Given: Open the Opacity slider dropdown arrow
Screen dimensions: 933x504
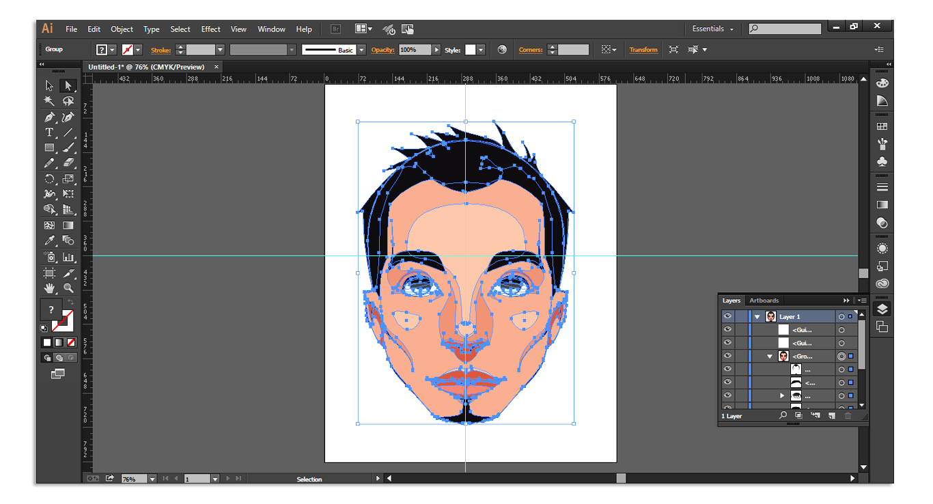Looking at the screenshot, I should point(437,50).
